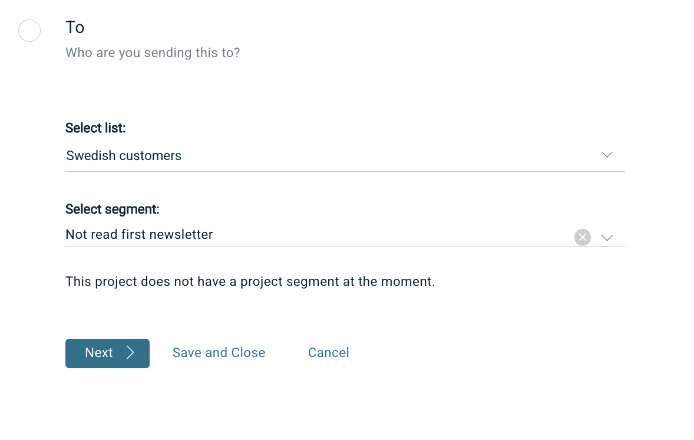Expand the Select segment dropdown arrow
694x440 pixels.
pos(607,238)
